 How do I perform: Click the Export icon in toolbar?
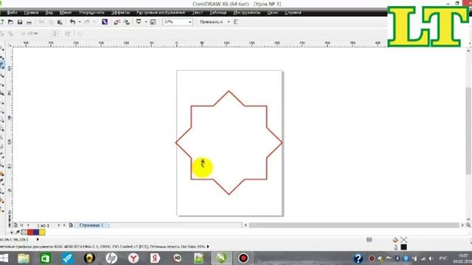pyautogui.click(x=127, y=21)
